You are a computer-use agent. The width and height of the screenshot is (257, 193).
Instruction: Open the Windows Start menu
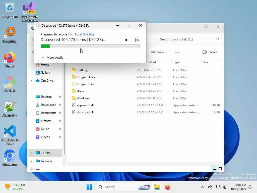pyautogui.click(x=89, y=187)
